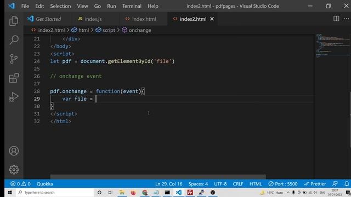Expand the onchange breadcrumb segment
This screenshot has height=197, width=351.
[x=140, y=30]
